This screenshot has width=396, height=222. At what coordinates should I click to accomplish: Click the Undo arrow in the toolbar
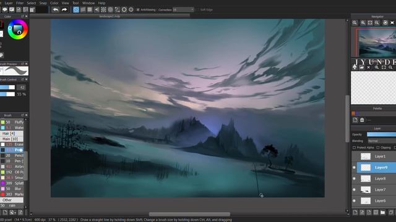coord(55,10)
